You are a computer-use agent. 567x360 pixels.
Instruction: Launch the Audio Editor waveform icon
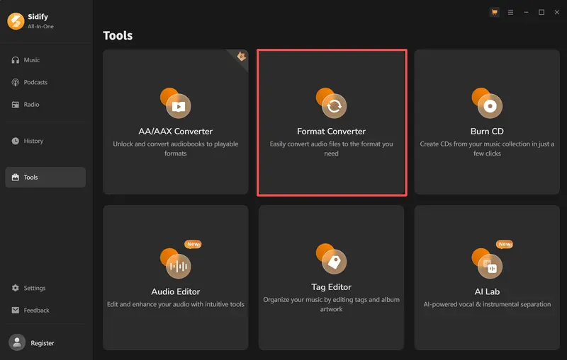click(176, 263)
